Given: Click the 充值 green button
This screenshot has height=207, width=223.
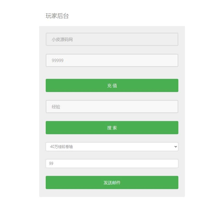Looking at the screenshot, I should coord(112,85).
